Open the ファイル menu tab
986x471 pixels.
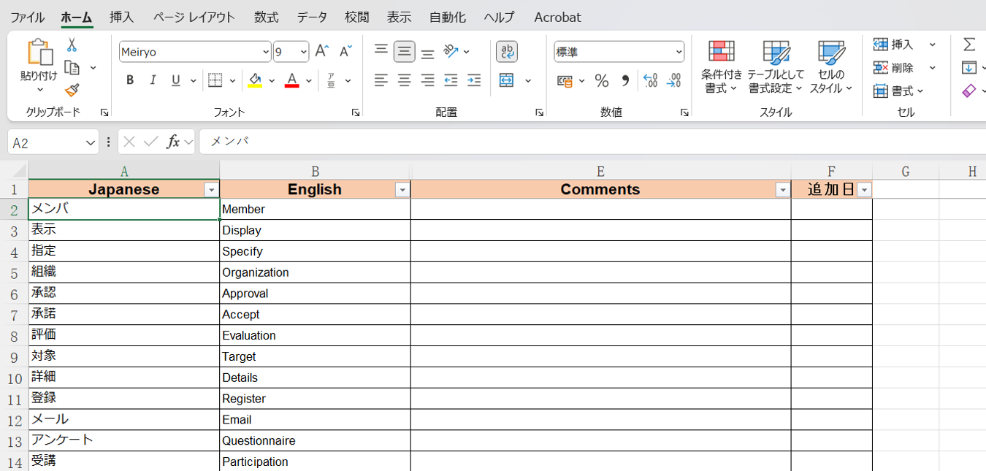(27, 17)
